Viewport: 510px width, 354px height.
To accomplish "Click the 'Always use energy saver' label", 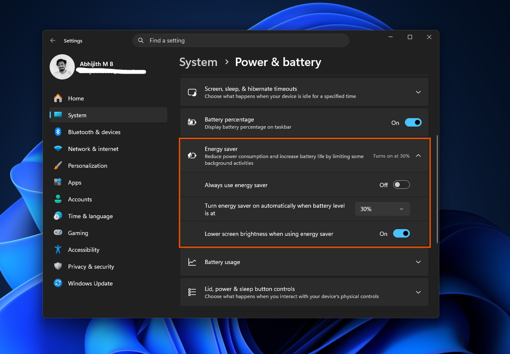I will click(236, 185).
